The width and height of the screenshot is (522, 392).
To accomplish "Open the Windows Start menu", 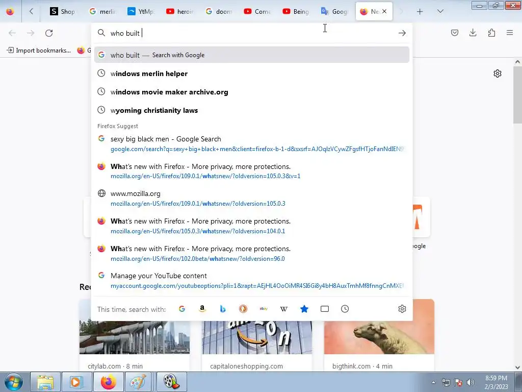I will [x=13, y=382].
